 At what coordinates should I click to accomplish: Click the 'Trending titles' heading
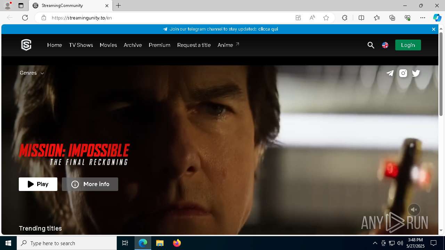click(x=40, y=228)
